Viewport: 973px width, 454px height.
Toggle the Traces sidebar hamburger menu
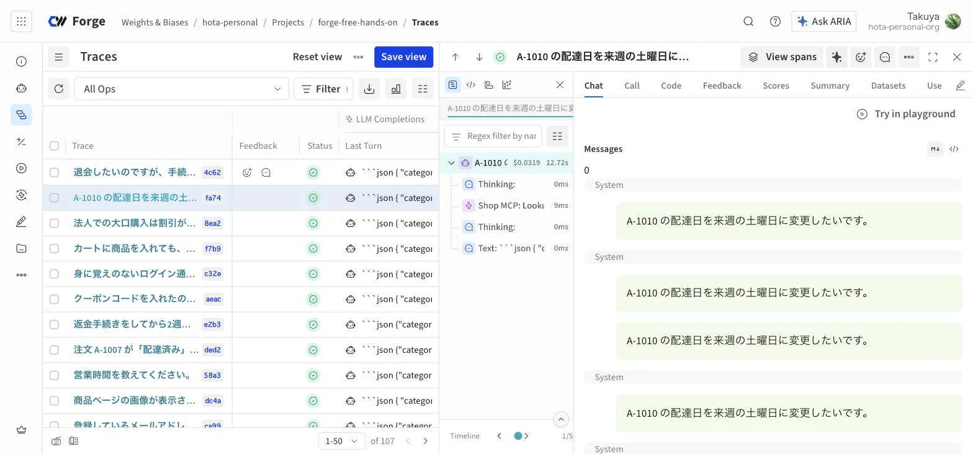(x=59, y=57)
